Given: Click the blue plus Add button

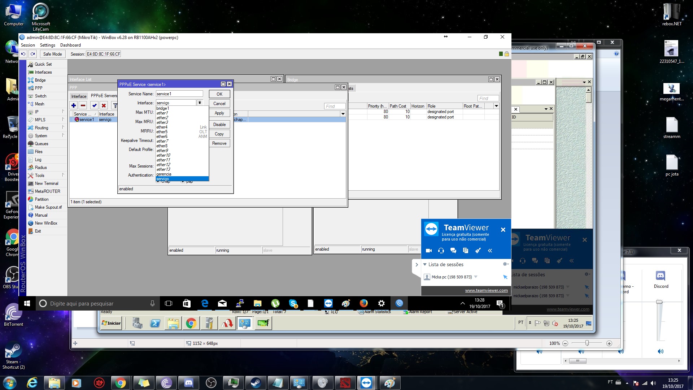Looking at the screenshot, I should point(74,105).
